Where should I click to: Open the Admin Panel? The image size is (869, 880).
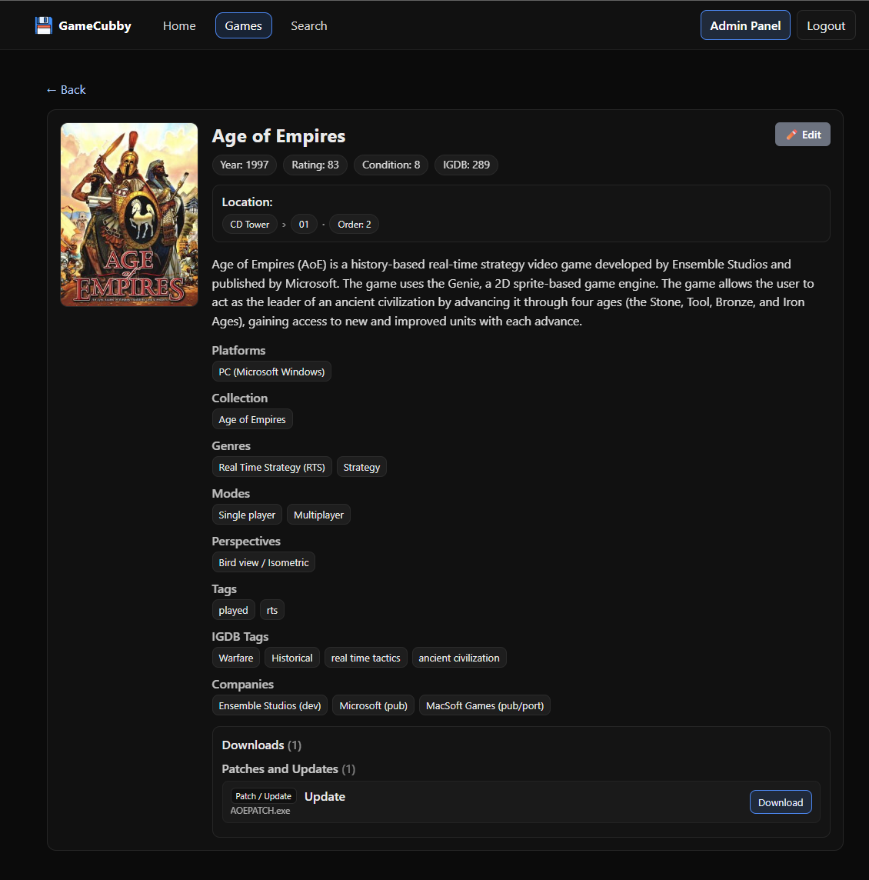pyautogui.click(x=745, y=25)
